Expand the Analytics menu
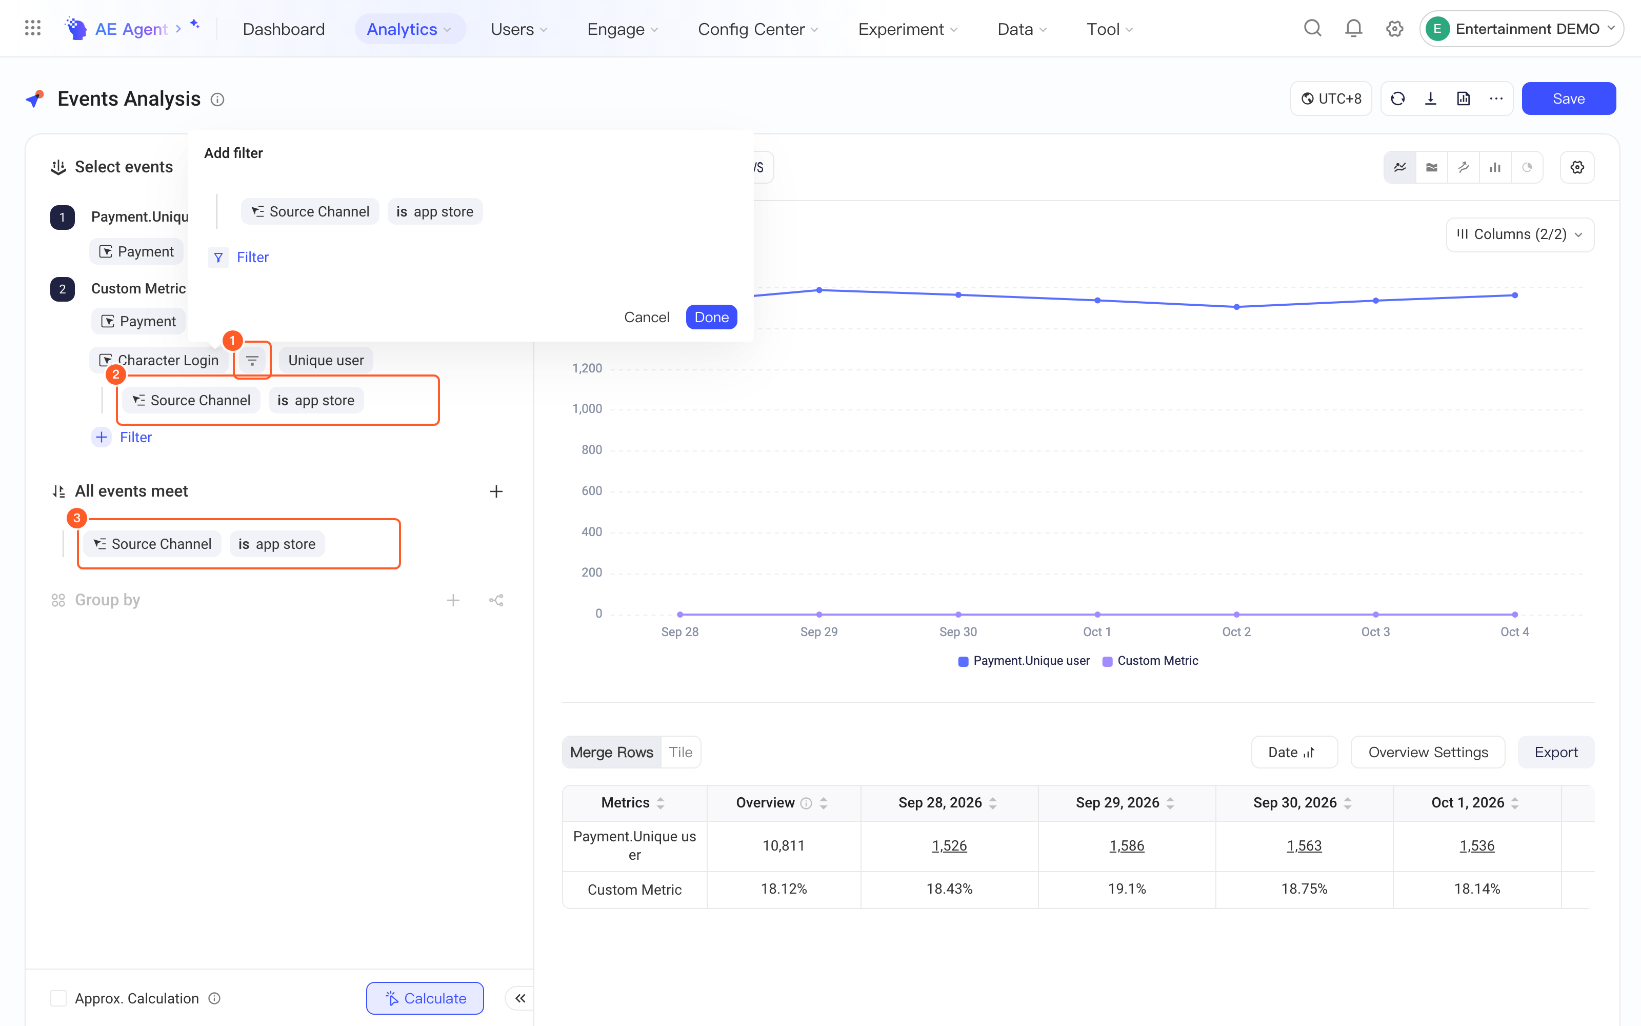Image resolution: width=1641 pixels, height=1026 pixels. pyautogui.click(x=410, y=29)
